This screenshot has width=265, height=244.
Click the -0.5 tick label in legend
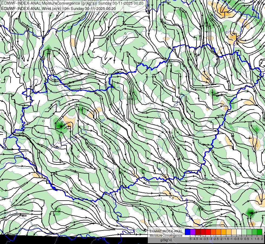coord(236,239)
